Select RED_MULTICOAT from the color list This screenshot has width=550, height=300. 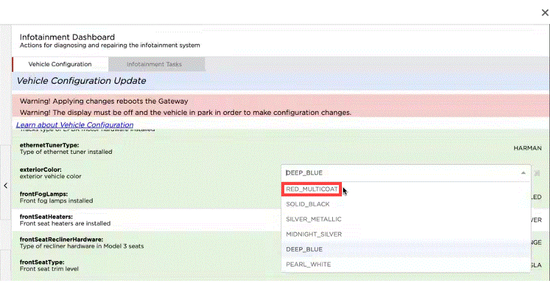pos(312,189)
